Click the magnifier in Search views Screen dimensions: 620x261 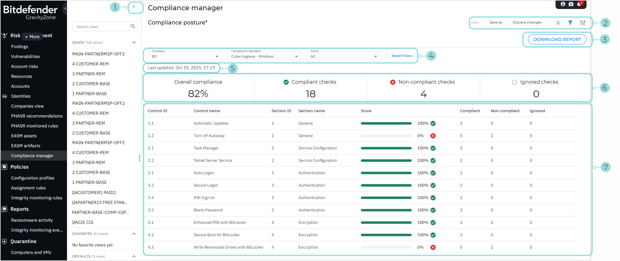click(133, 26)
